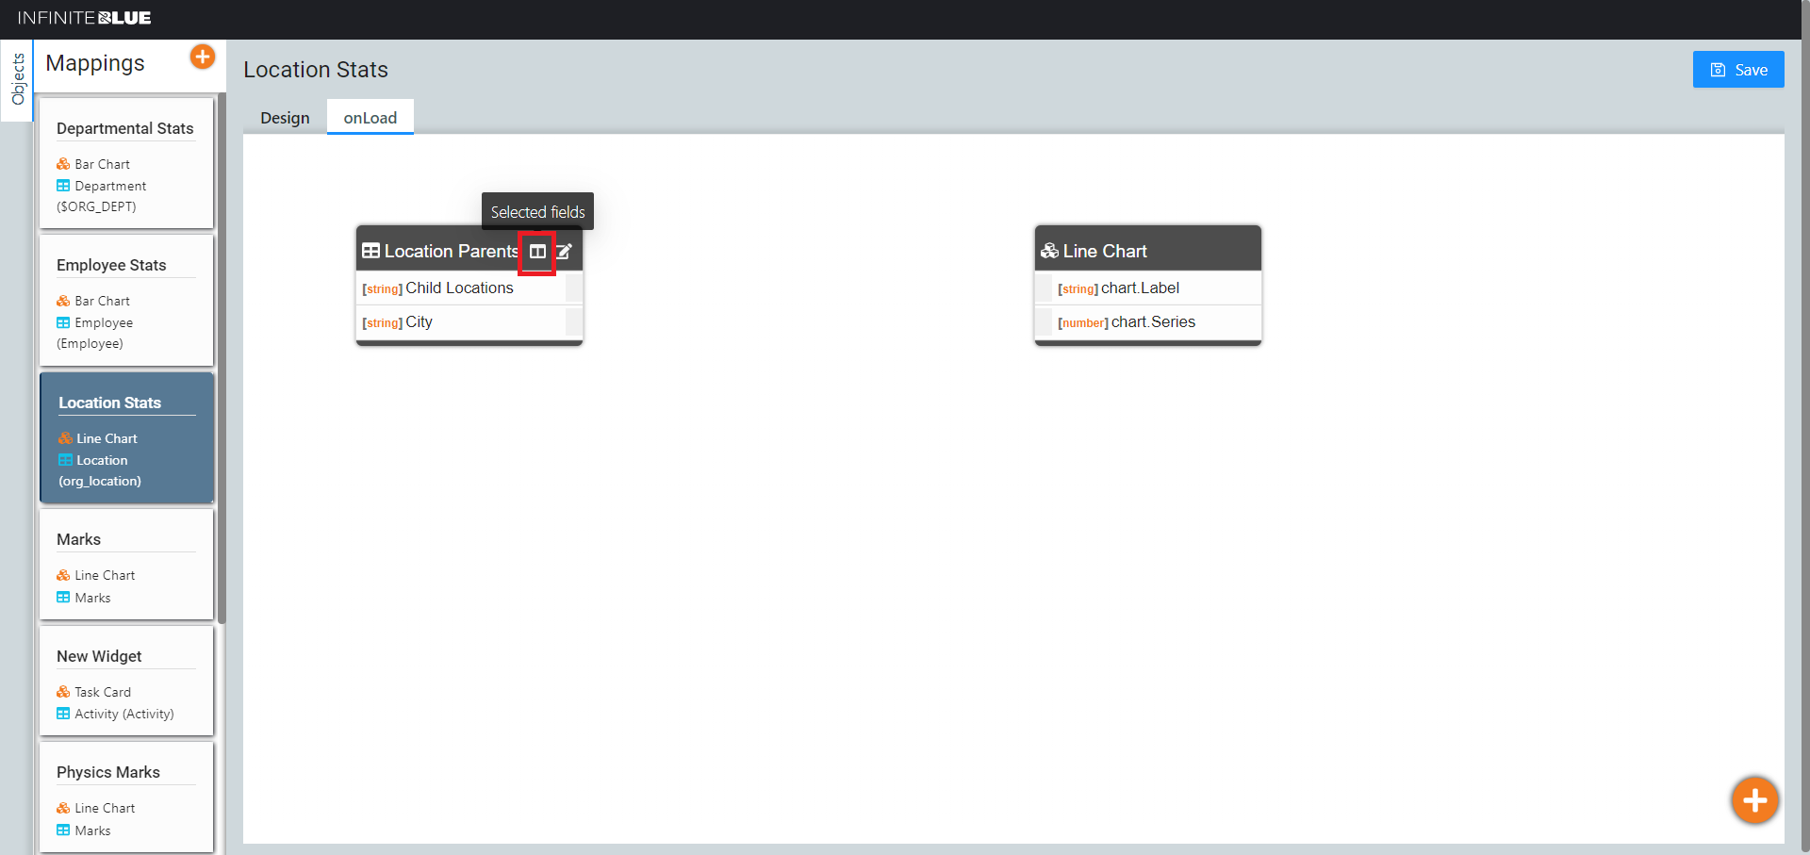Image resolution: width=1810 pixels, height=855 pixels.
Task: Open the Marks mapping card title
Action: coord(78,539)
